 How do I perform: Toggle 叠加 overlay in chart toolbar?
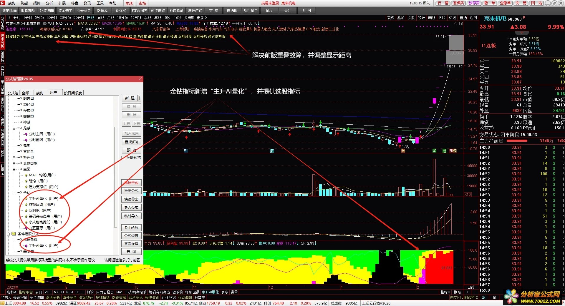(401, 18)
